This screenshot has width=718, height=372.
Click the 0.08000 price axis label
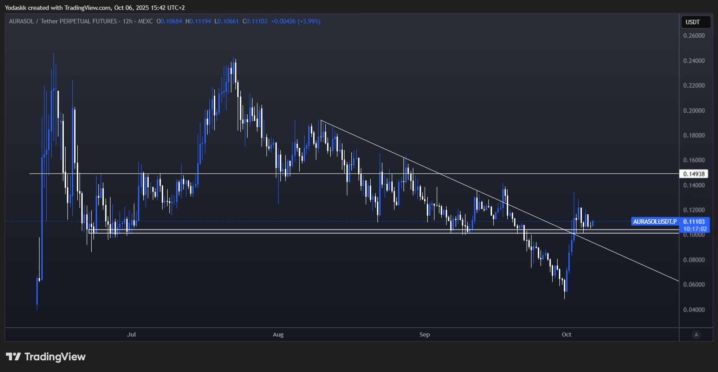[x=694, y=260]
